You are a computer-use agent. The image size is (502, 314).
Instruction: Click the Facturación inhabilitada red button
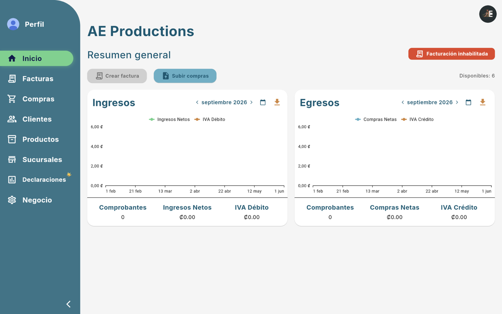click(x=451, y=54)
